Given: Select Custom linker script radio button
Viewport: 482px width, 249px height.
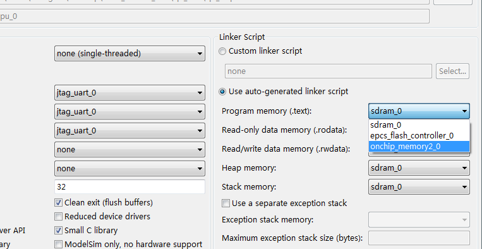Looking at the screenshot, I should [222, 51].
